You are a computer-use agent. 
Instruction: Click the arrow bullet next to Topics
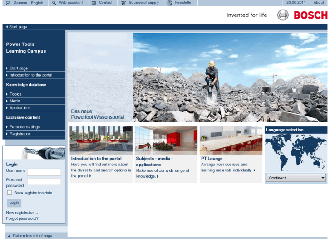click(x=7, y=94)
